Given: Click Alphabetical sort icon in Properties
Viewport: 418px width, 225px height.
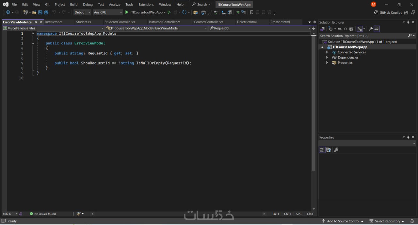Looking at the screenshot, I should (329, 150).
